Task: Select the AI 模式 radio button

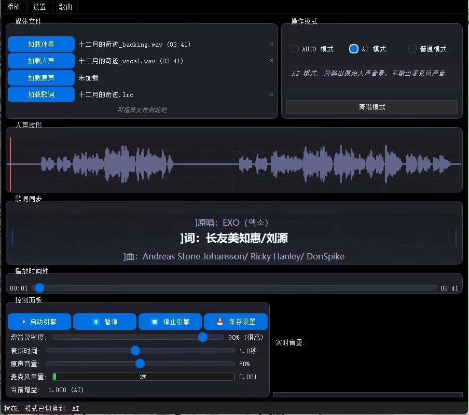Action: (x=354, y=49)
